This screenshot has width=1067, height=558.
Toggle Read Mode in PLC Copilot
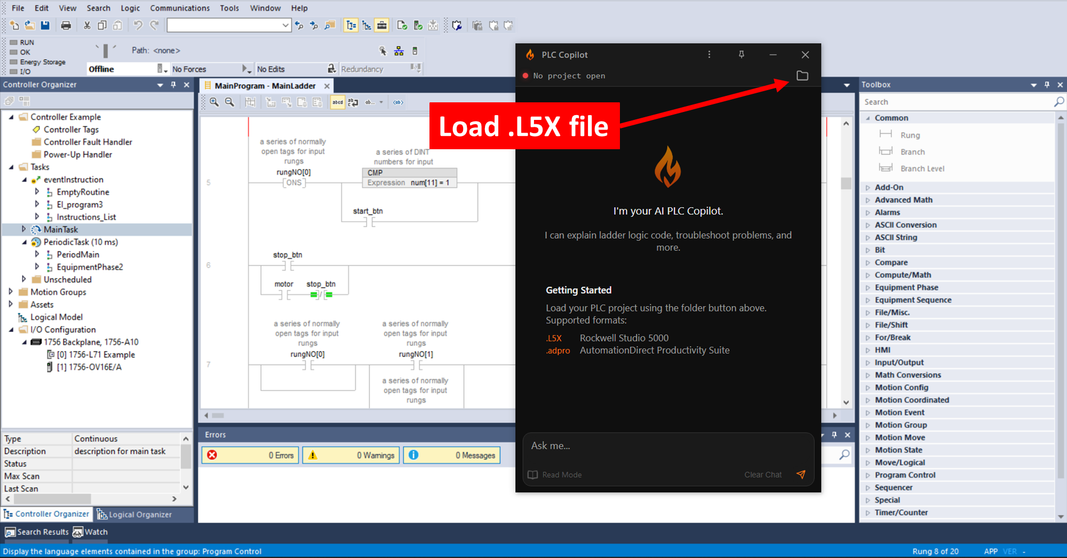coord(555,474)
